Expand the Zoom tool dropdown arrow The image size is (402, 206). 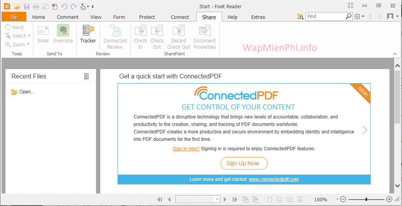click(28, 44)
